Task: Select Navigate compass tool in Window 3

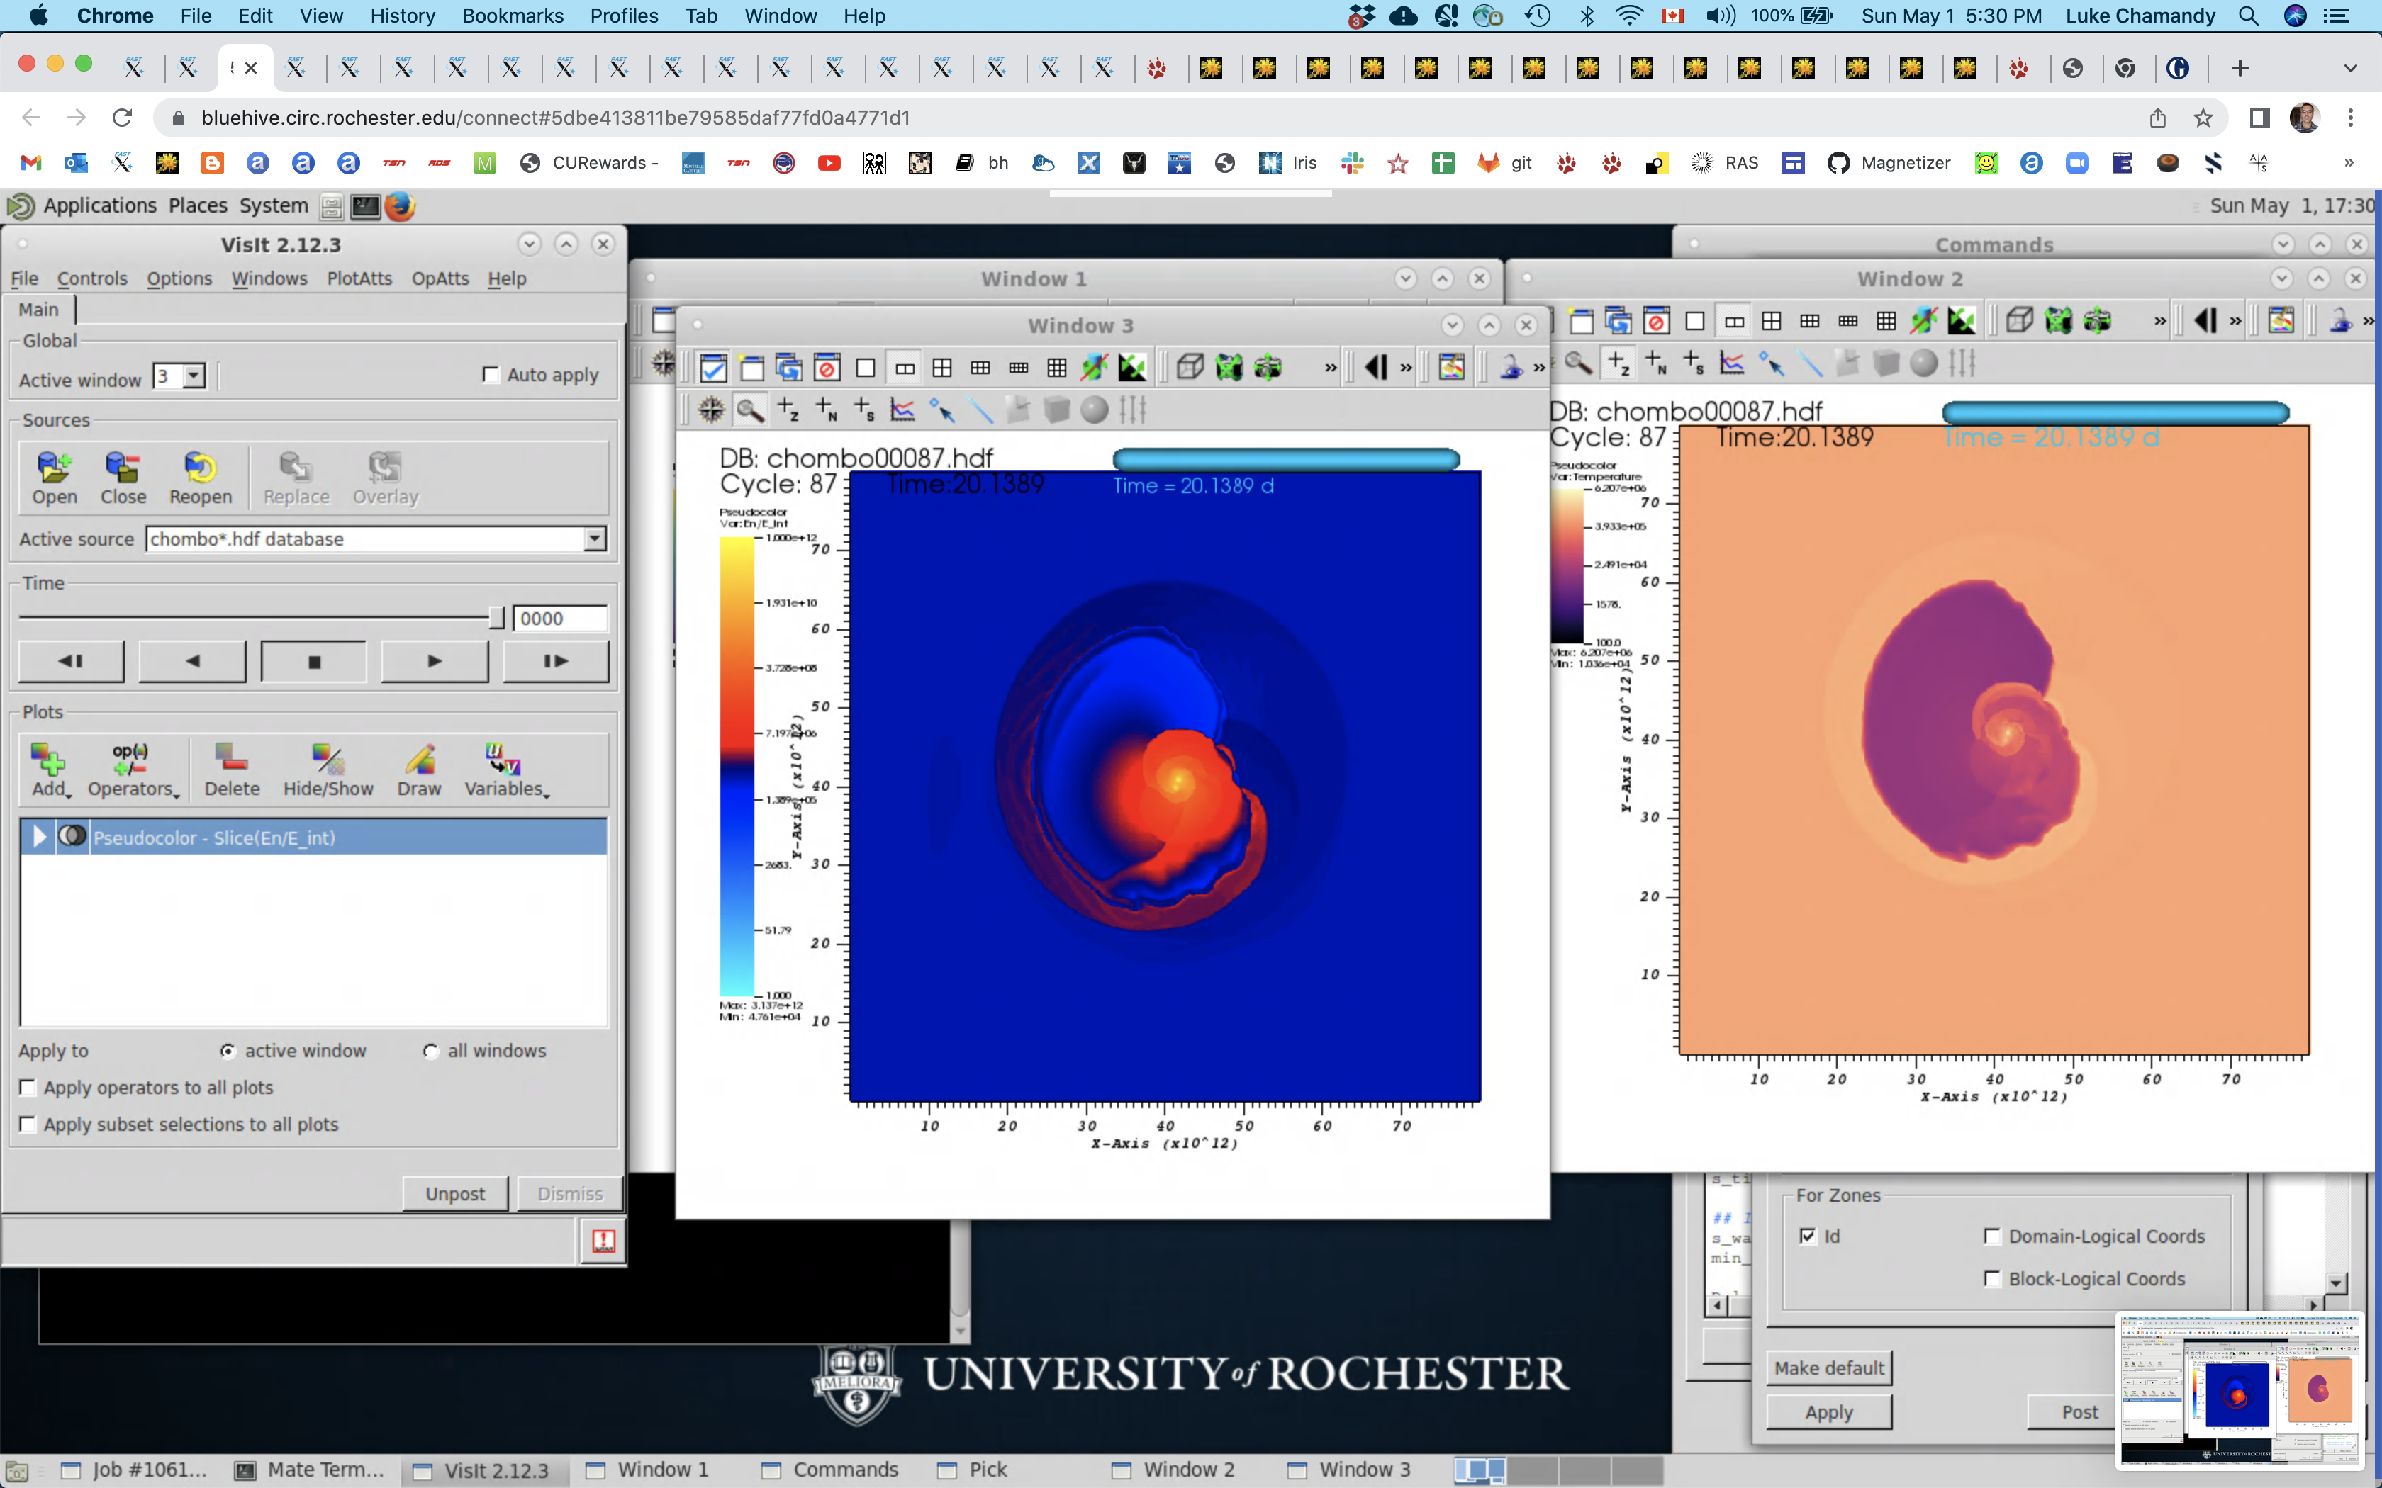Action: pyautogui.click(x=710, y=410)
